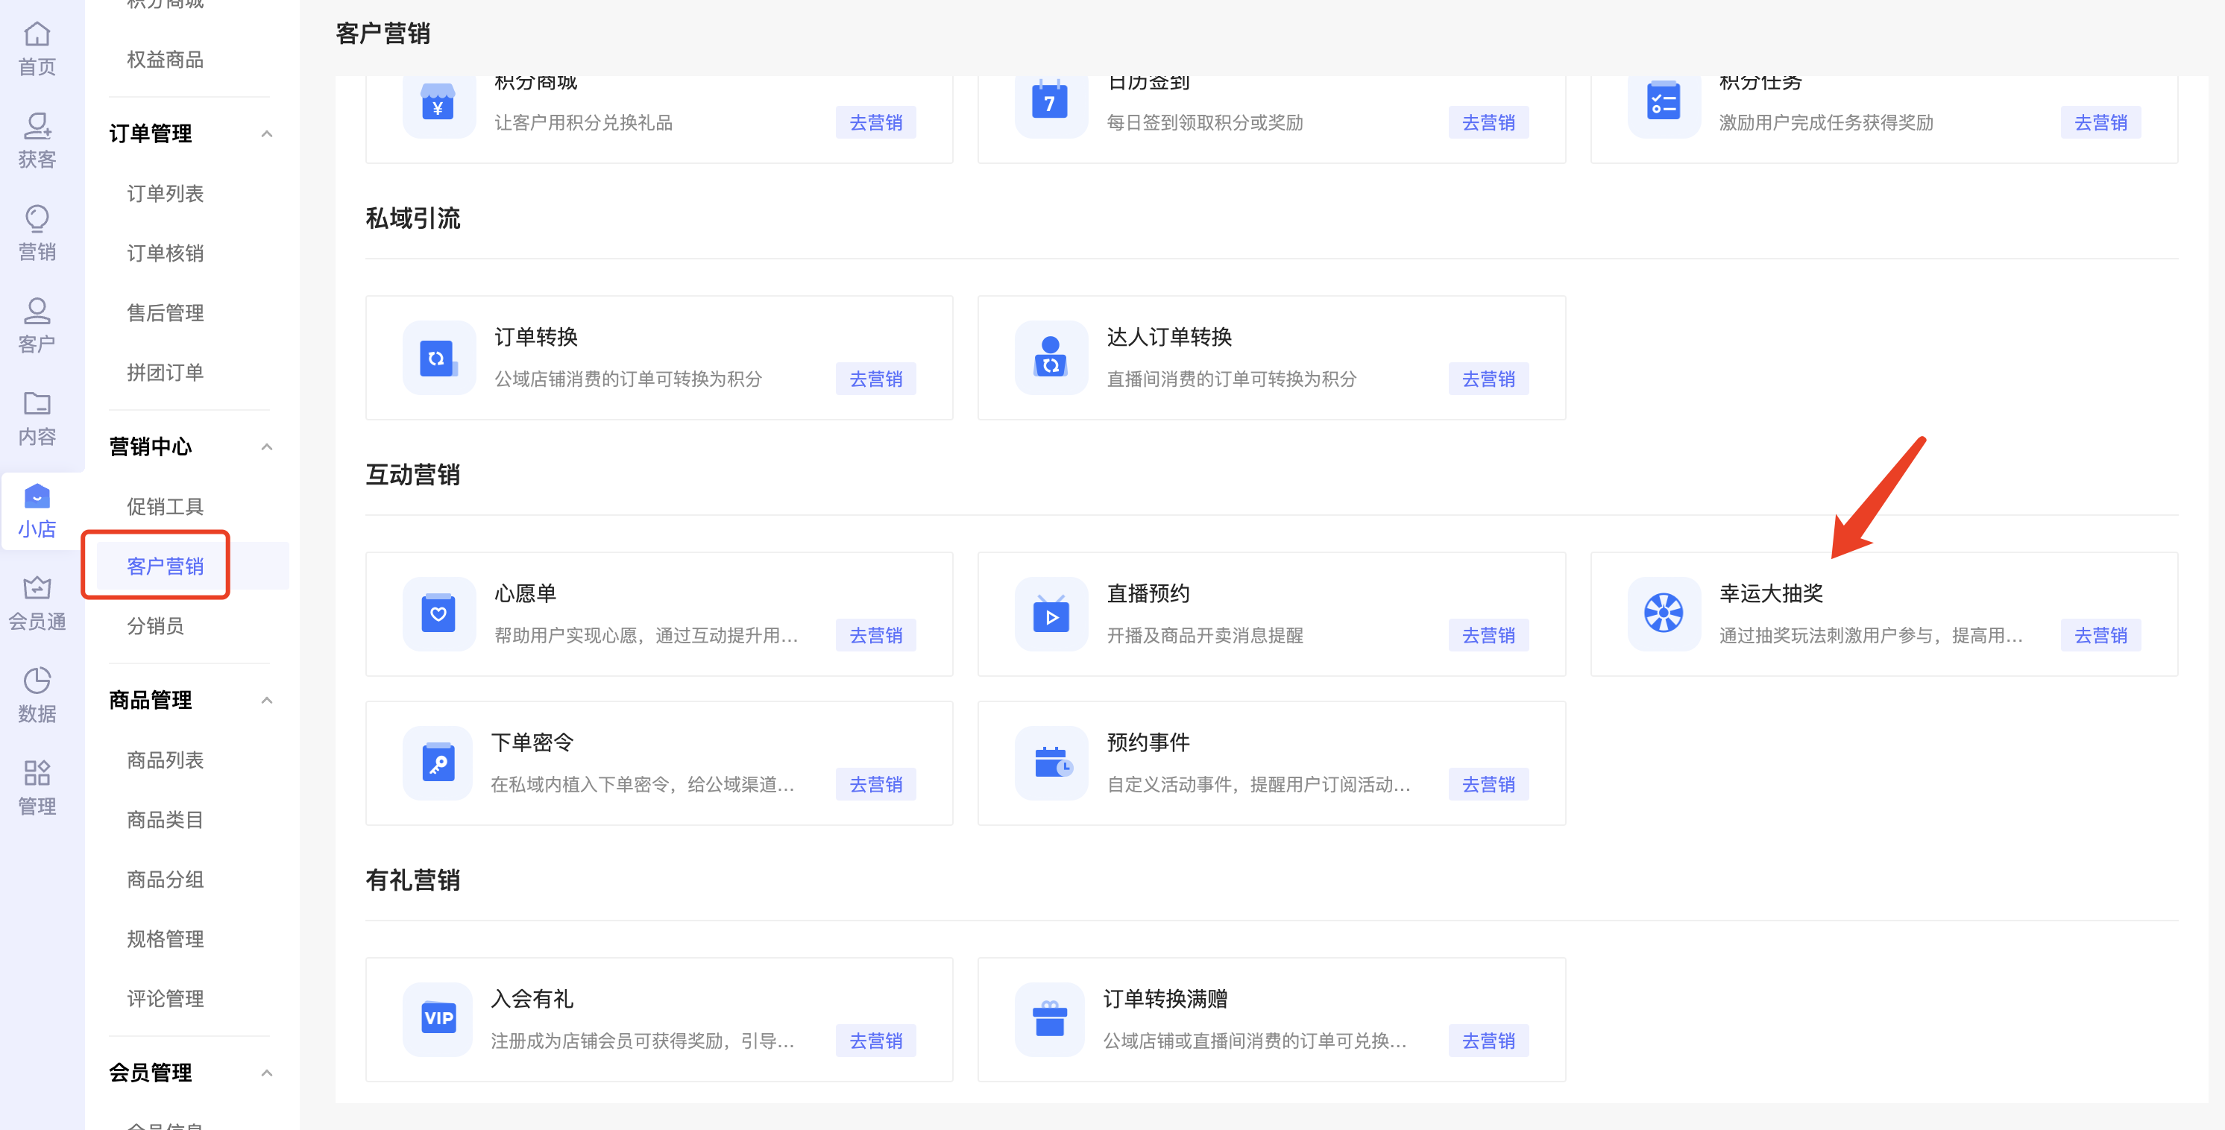Open 商品列表 menu item
The height and width of the screenshot is (1130, 2225).
click(165, 760)
